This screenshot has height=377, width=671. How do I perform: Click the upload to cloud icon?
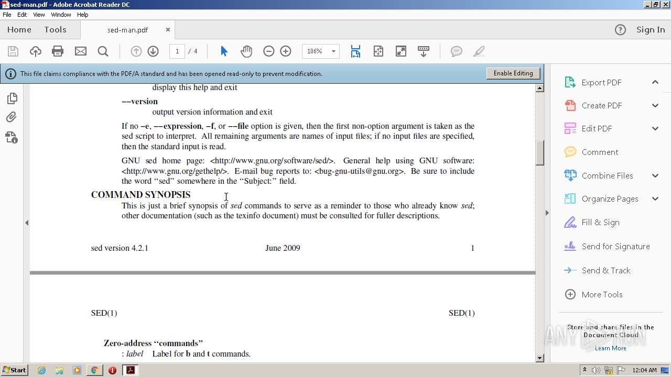tap(35, 51)
